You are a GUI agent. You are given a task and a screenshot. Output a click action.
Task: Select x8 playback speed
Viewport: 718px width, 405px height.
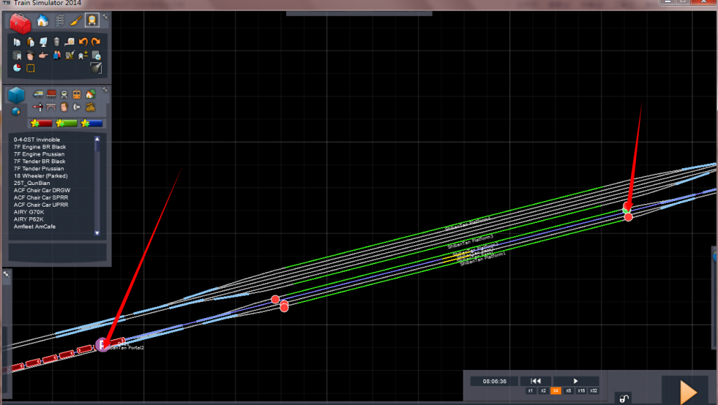click(x=569, y=390)
